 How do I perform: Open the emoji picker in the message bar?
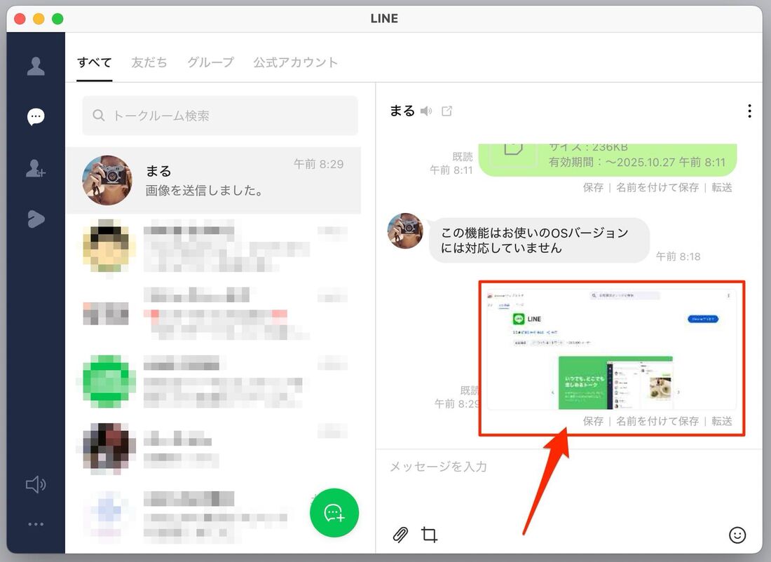[737, 535]
